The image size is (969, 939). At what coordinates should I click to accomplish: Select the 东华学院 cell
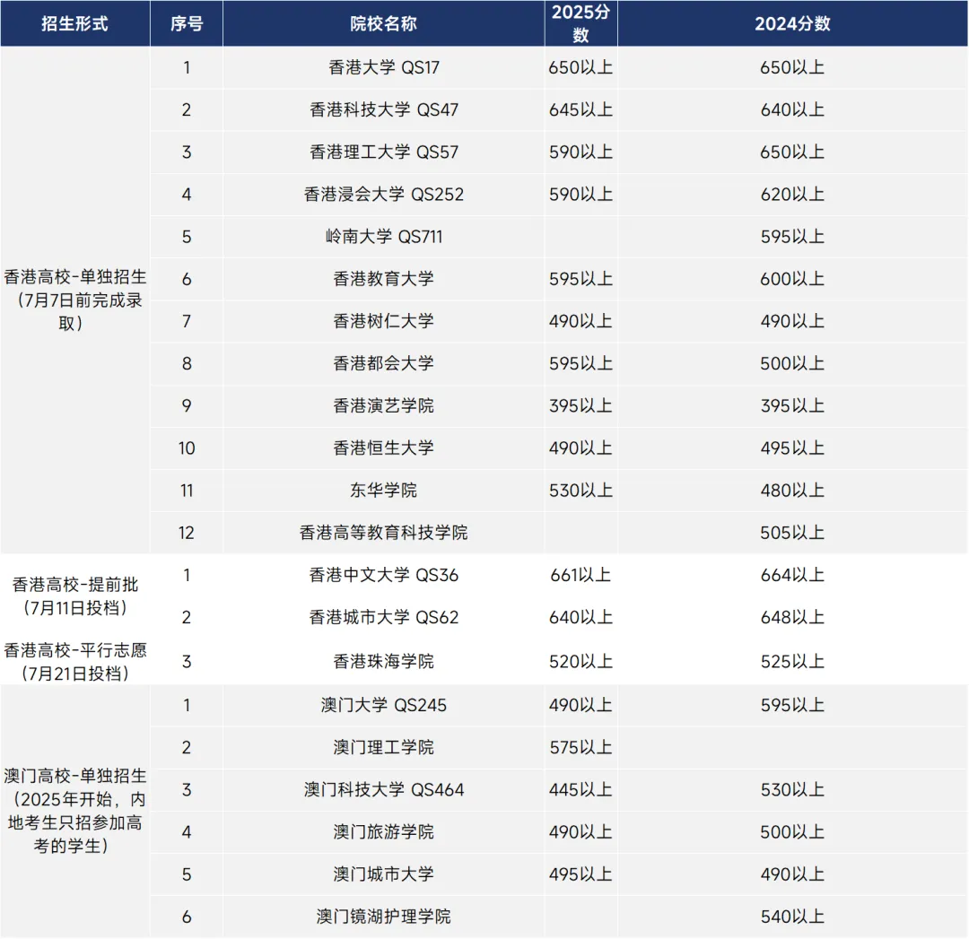point(384,491)
